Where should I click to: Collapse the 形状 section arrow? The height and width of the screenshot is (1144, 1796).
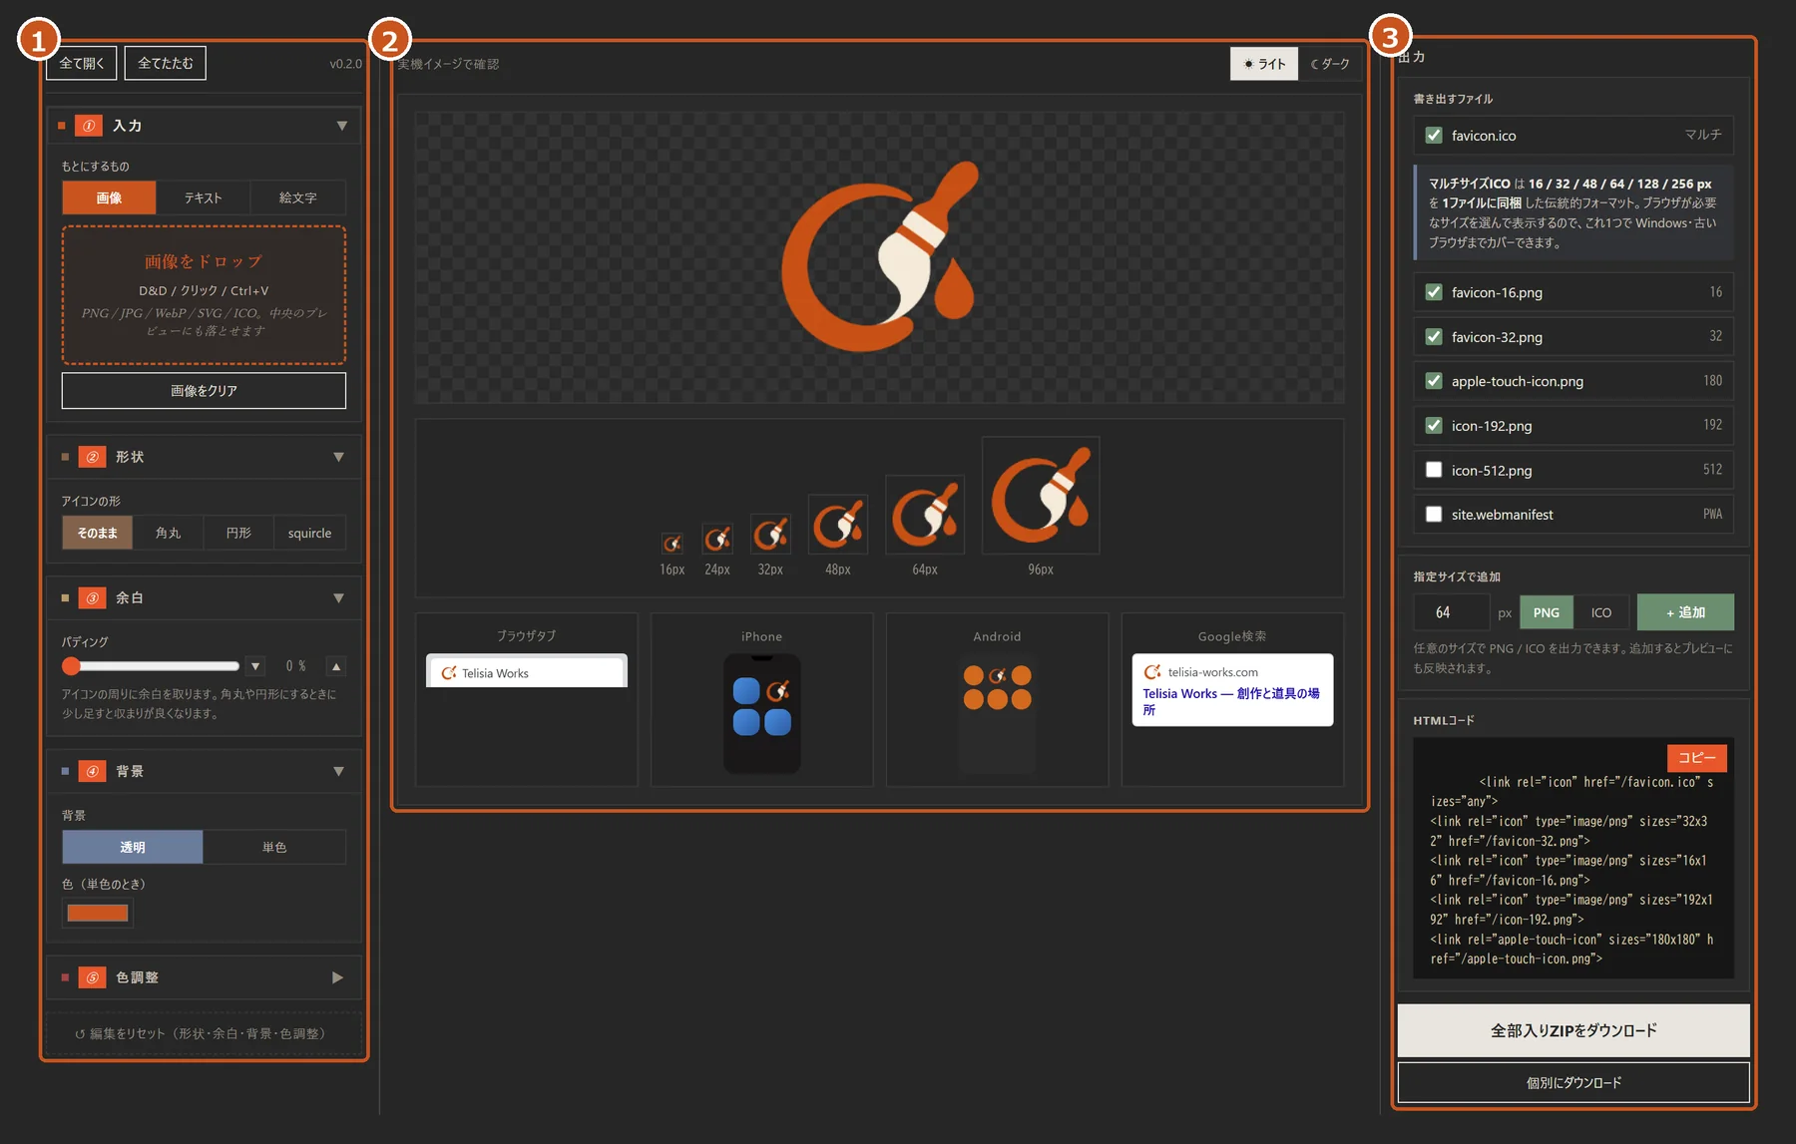(x=338, y=457)
